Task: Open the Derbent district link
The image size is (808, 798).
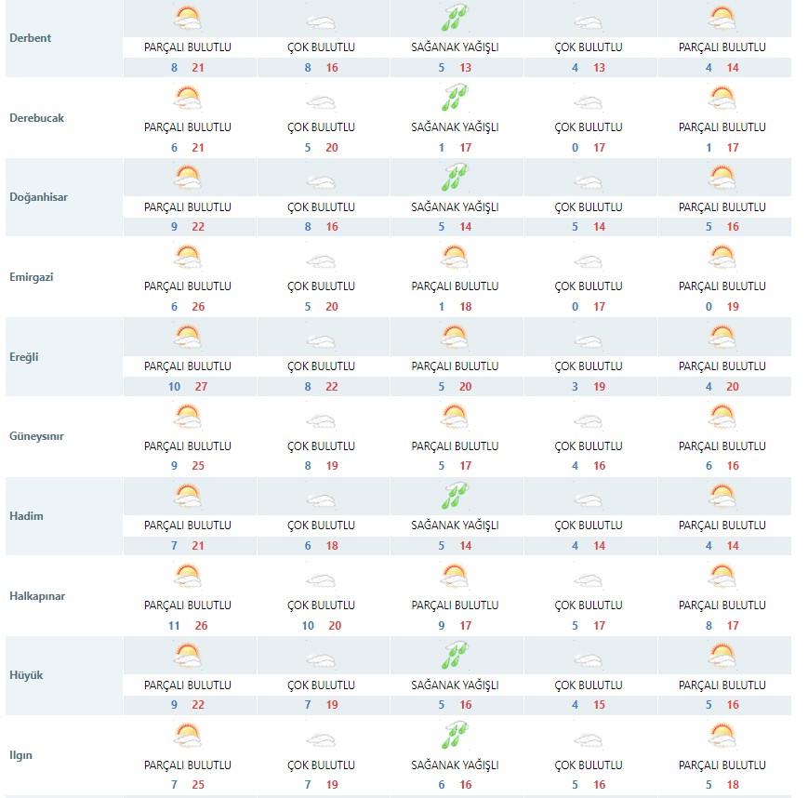Action: click(x=31, y=38)
